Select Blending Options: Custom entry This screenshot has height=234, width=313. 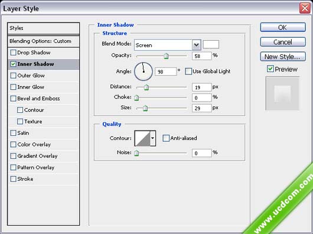click(43, 41)
